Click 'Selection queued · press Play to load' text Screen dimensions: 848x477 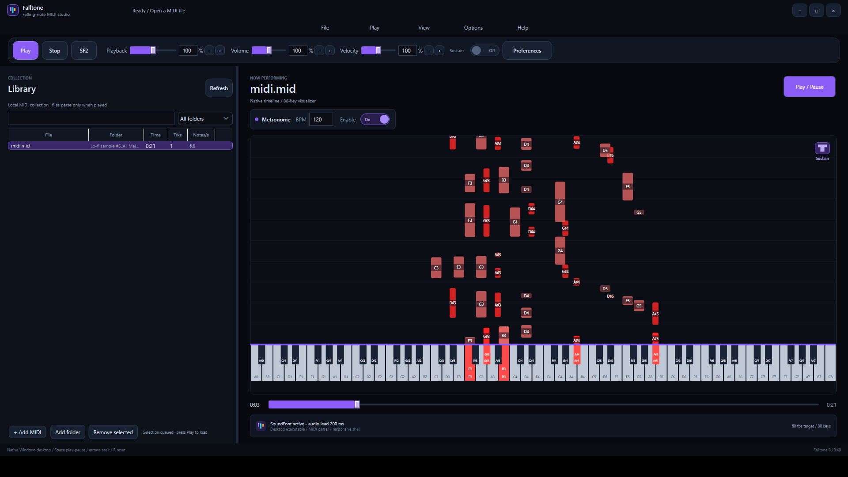(x=175, y=432)
